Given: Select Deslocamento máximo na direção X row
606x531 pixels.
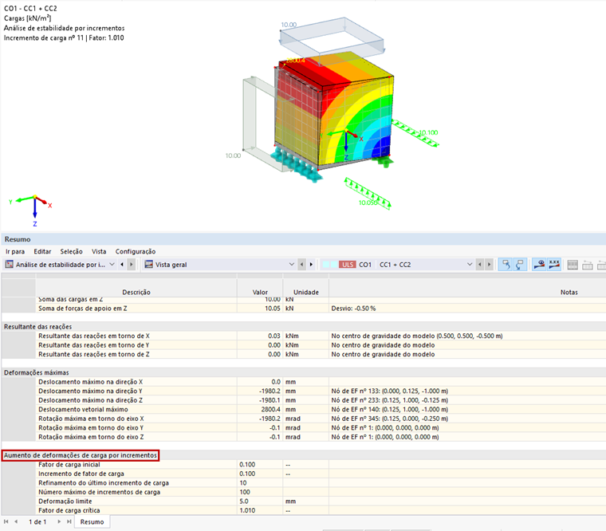Looking at the screenshot, I should click(x=303, y=382).
